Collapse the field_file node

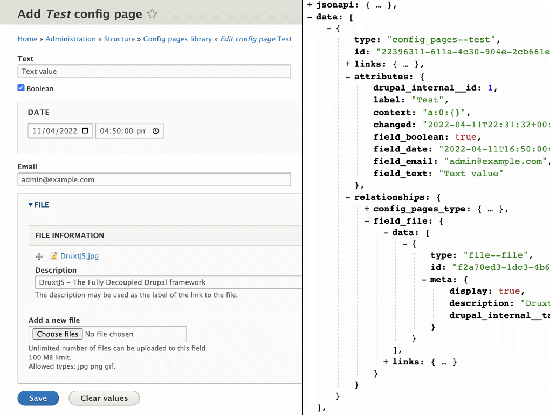[367, 221]
